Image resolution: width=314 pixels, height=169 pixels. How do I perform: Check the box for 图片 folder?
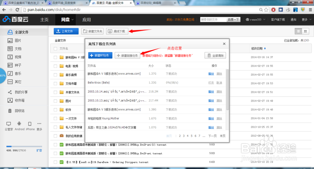point(56,101)
